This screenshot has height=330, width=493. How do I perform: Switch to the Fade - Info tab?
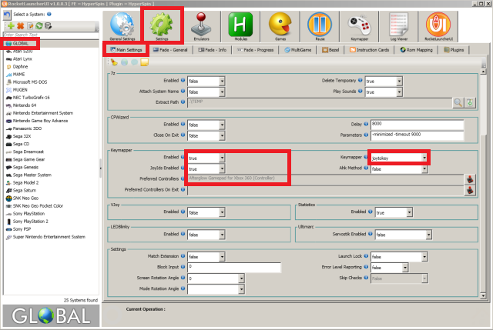click(213, 50)
